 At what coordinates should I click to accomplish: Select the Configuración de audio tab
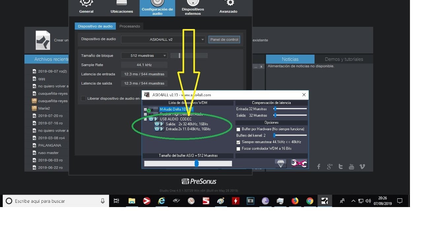tap(157, 8)
